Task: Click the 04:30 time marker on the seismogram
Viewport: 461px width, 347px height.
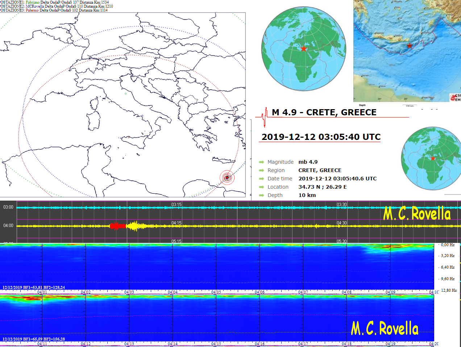Action: tap(342, 223)
